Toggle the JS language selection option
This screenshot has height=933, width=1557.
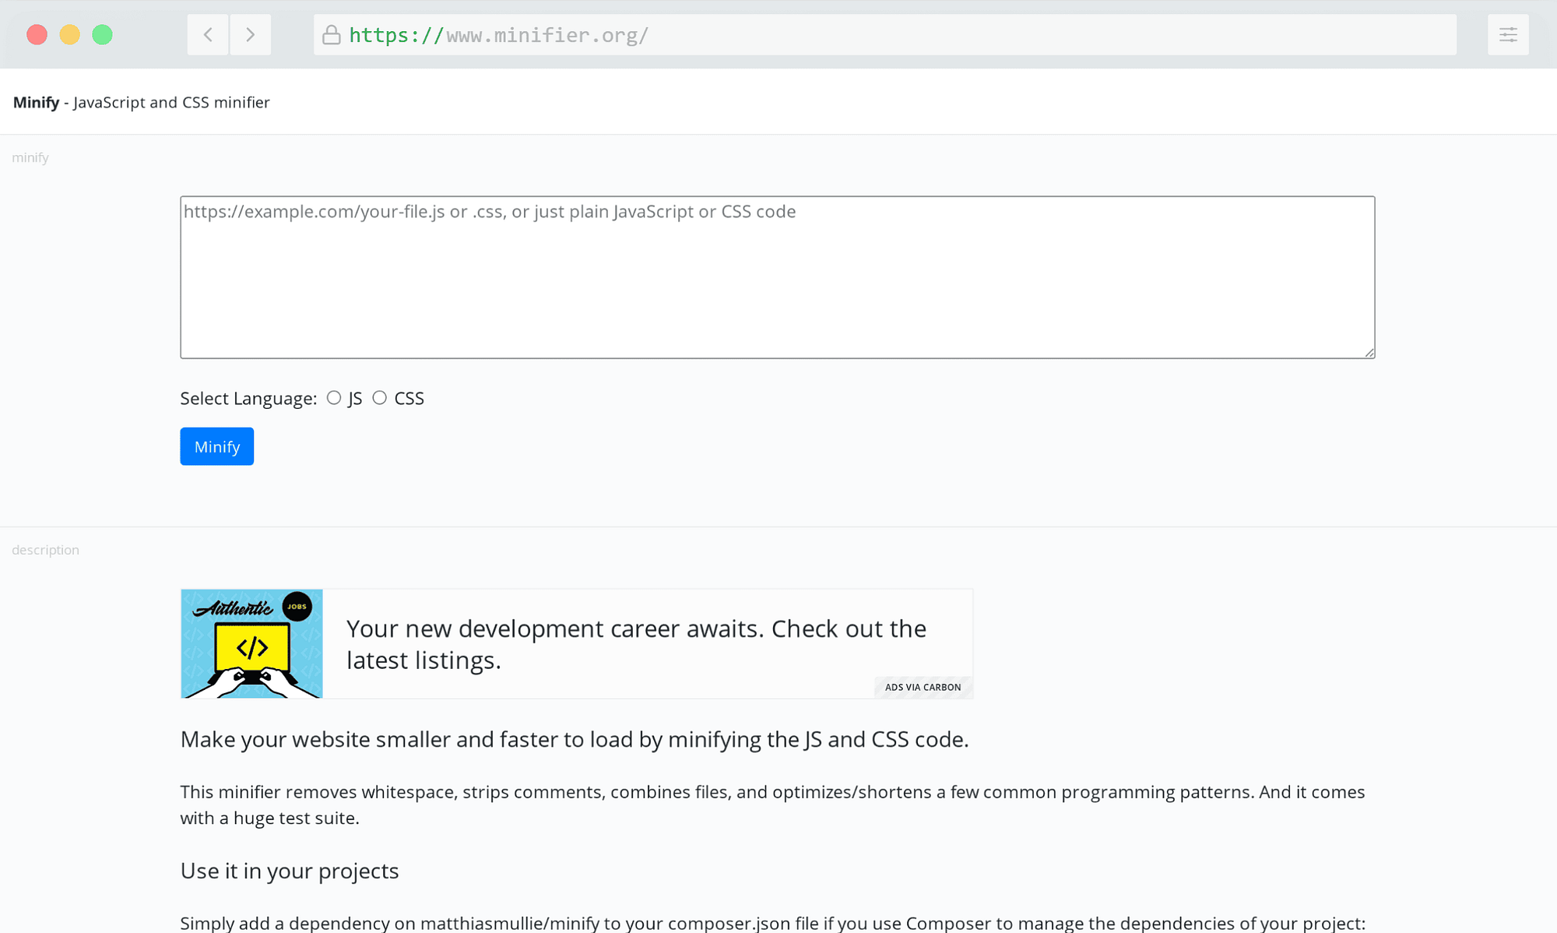click(x=333, y=396)
